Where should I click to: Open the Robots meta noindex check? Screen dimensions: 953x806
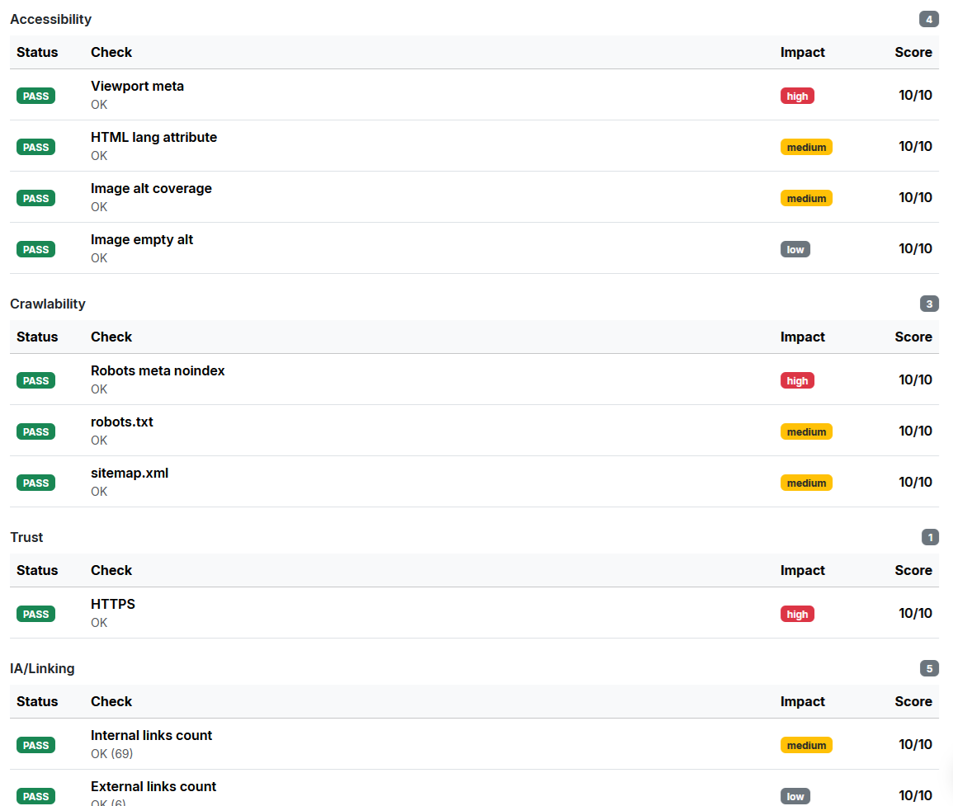(x=158, y=370)
